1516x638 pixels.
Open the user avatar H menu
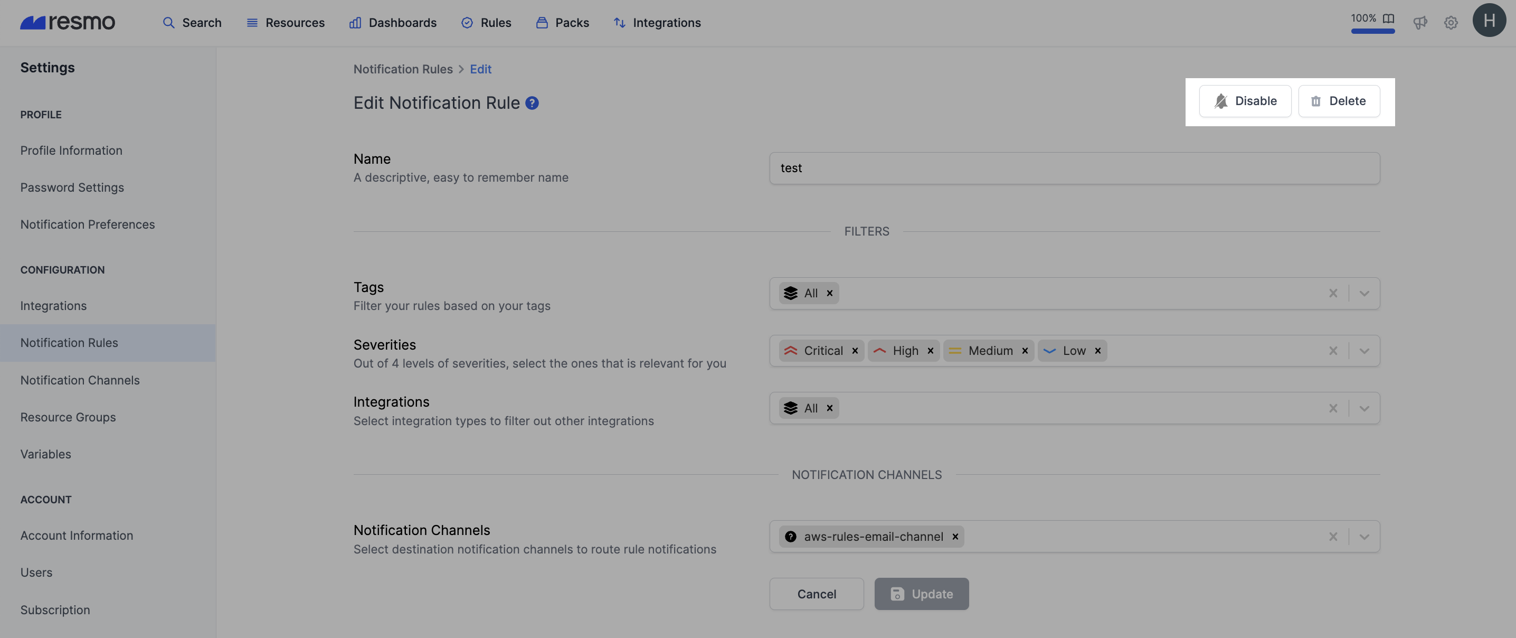coord(1489,21)
